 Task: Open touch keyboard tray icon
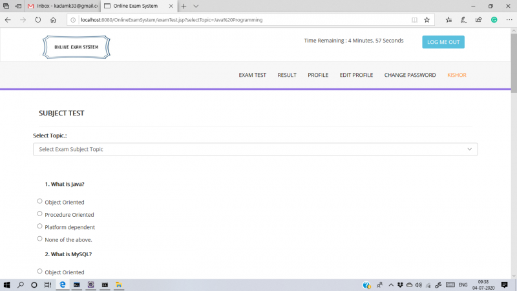[x=450, y=285]
